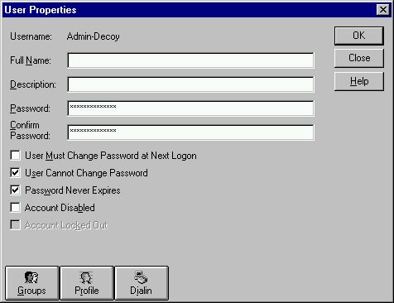Image resolution: width=394 pixels, height=303 pixels.
Task: Open the Profile settings button
Action: point(87,283)
